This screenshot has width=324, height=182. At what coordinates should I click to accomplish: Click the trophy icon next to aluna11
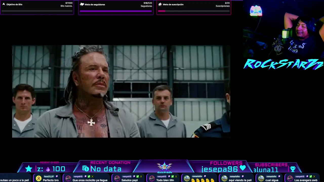coord(293,169)
